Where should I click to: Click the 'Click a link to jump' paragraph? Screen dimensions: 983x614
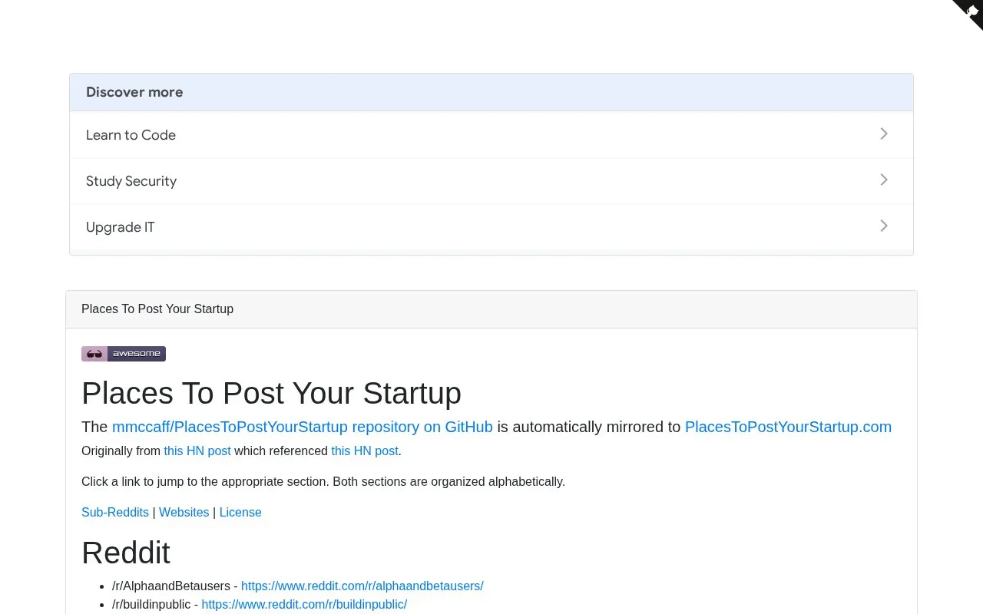tap(323, 481)
